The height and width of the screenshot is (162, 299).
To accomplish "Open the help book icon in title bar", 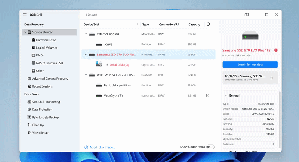I will (x=247, y=15).
